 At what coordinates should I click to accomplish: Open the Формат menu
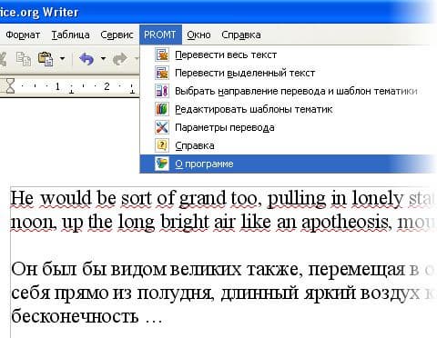click(23, 35)
